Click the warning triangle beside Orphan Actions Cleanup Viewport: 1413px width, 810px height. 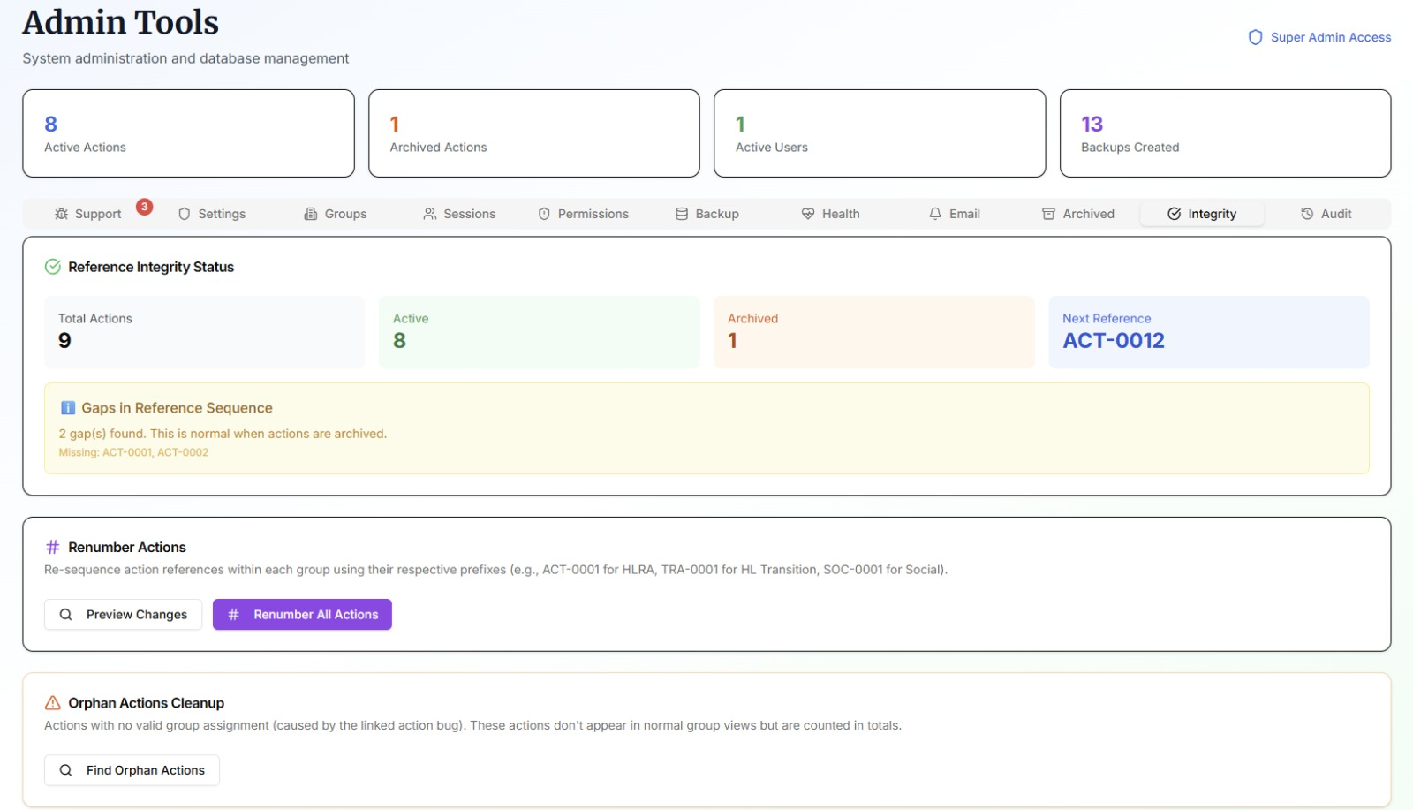[53, 703]
